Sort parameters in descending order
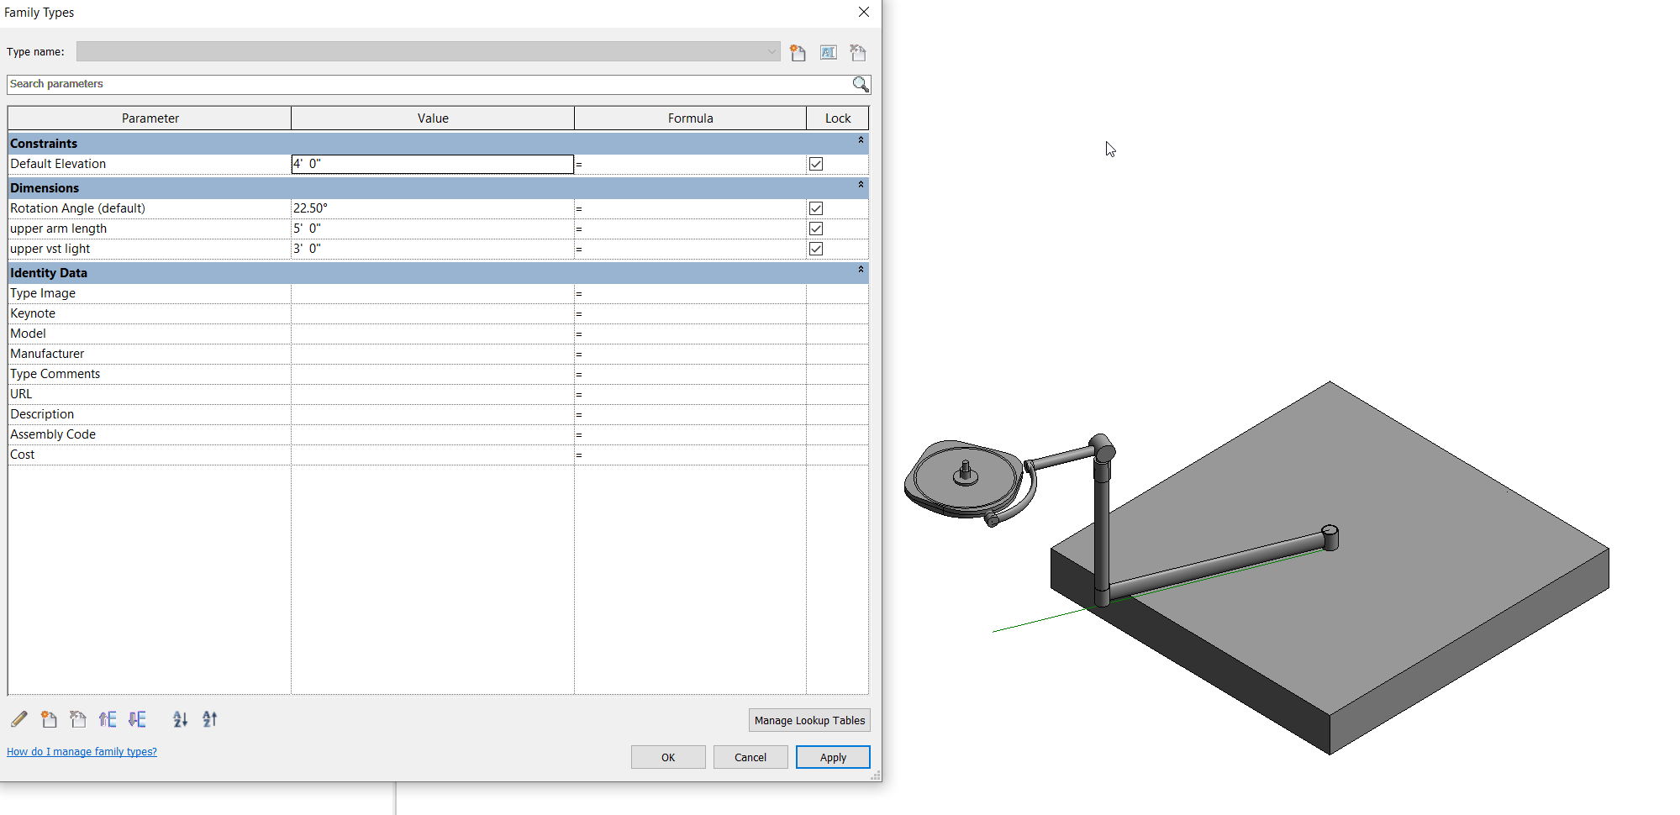Screen dimensions: 1680x815 click(209, 719)
